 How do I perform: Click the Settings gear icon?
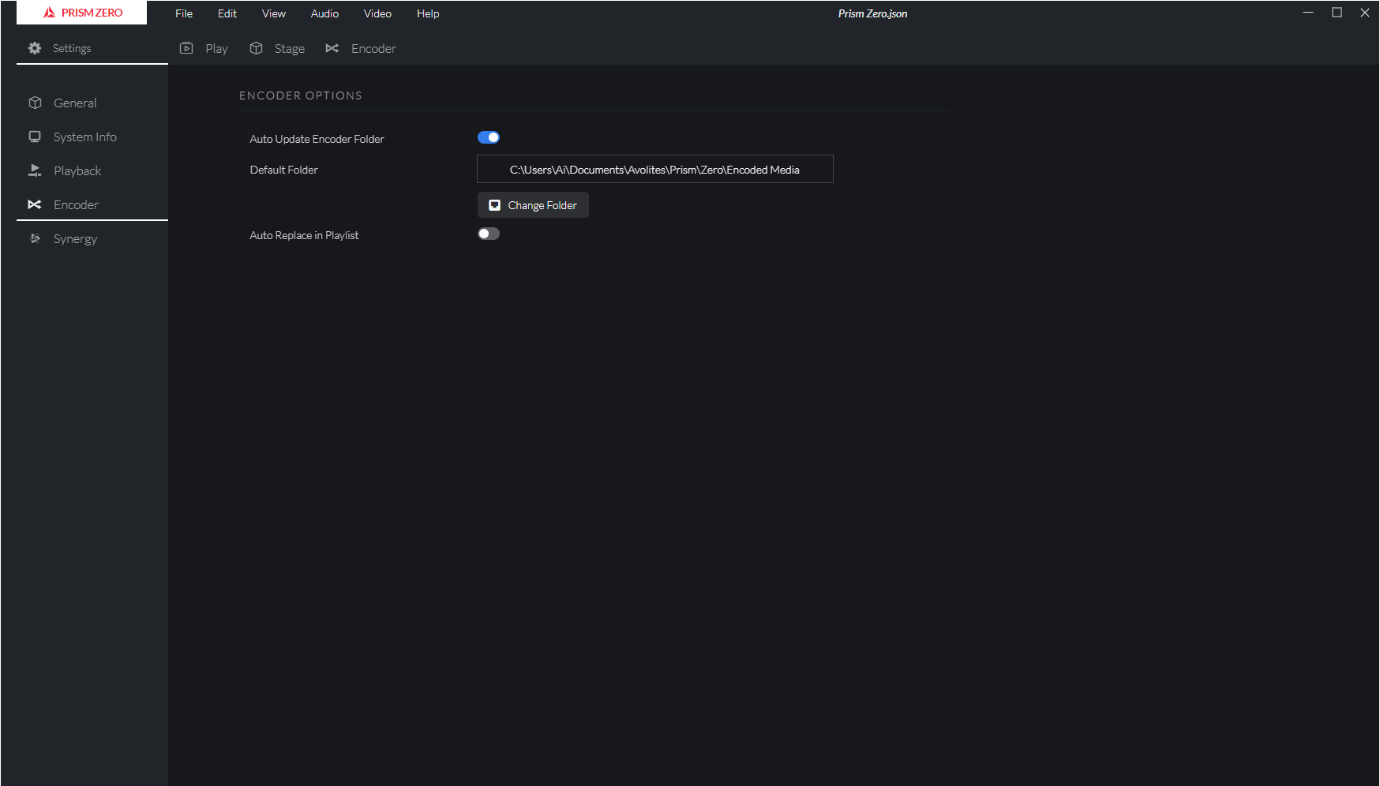tap(35, 48)
